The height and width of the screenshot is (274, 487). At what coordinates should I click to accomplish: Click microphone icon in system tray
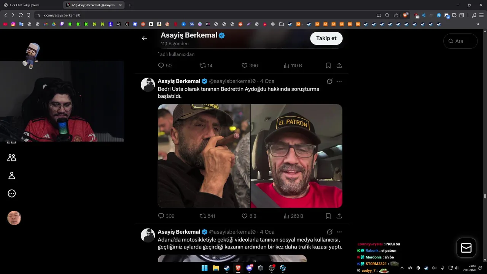click(x=442, y=268)
